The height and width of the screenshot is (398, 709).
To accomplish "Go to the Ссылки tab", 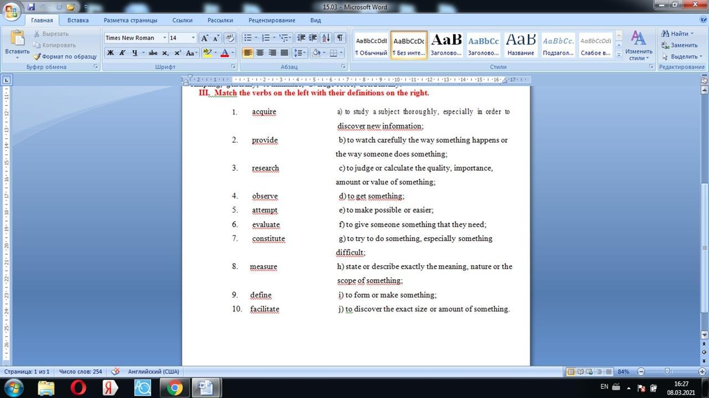I will click(x=182, y=20).
